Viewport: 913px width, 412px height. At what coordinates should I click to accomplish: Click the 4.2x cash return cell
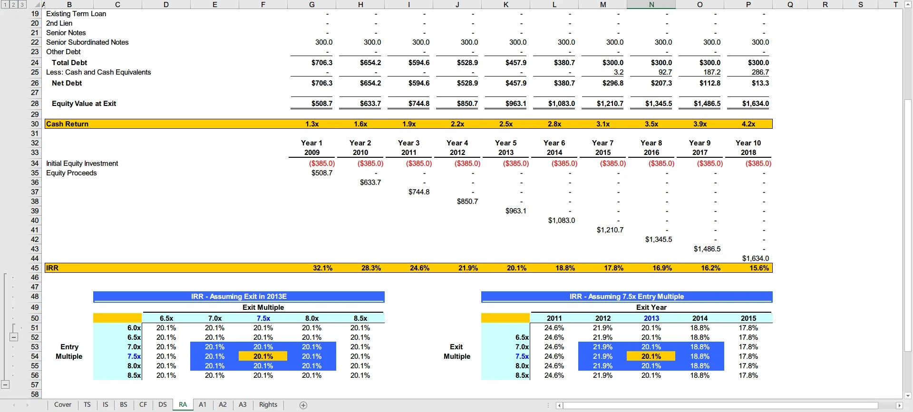click(748, 124)
